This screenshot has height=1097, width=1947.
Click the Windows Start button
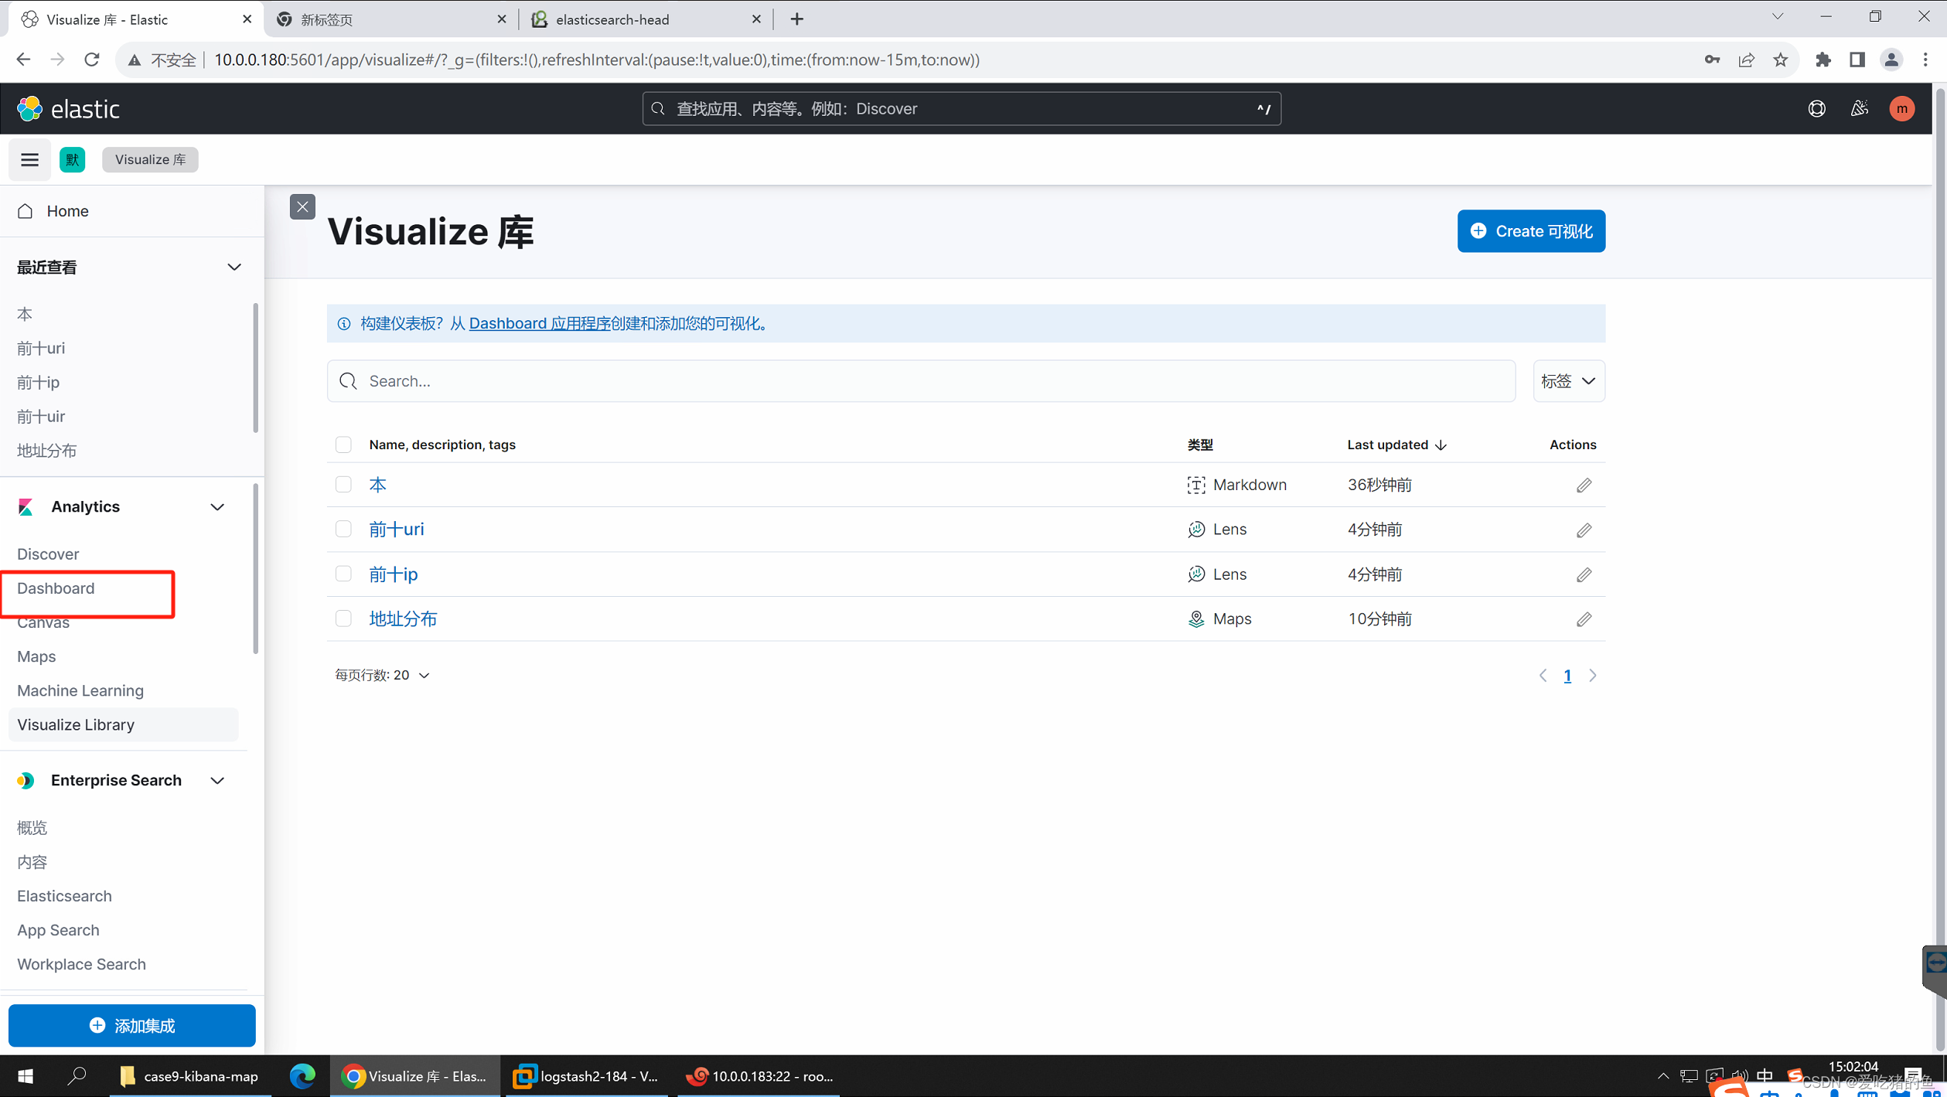point(26,1076)
